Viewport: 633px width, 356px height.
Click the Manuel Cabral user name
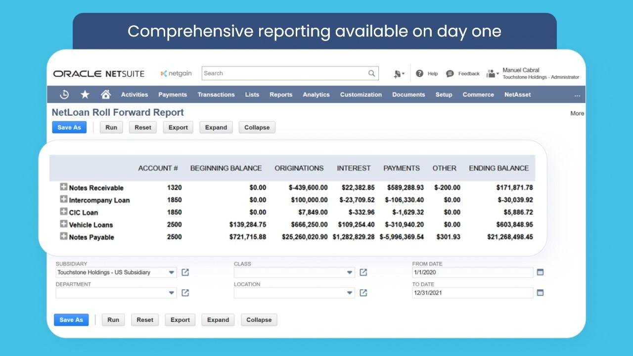tap(521, 70)
